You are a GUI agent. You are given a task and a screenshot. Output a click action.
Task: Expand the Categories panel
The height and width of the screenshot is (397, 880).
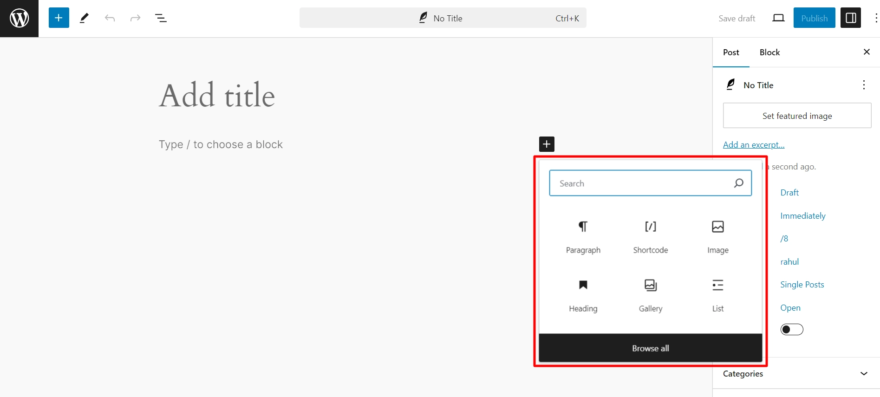tap(796, 374)
